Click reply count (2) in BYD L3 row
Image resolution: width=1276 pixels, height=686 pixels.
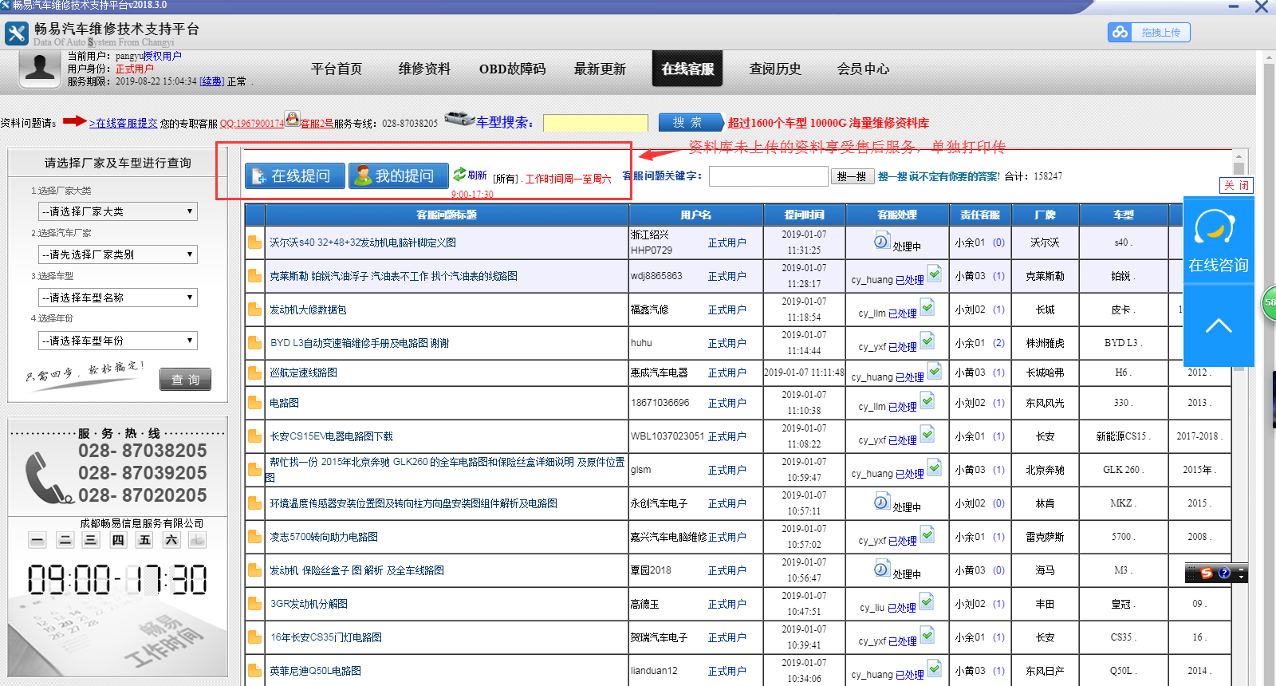(x=998, y=343)
